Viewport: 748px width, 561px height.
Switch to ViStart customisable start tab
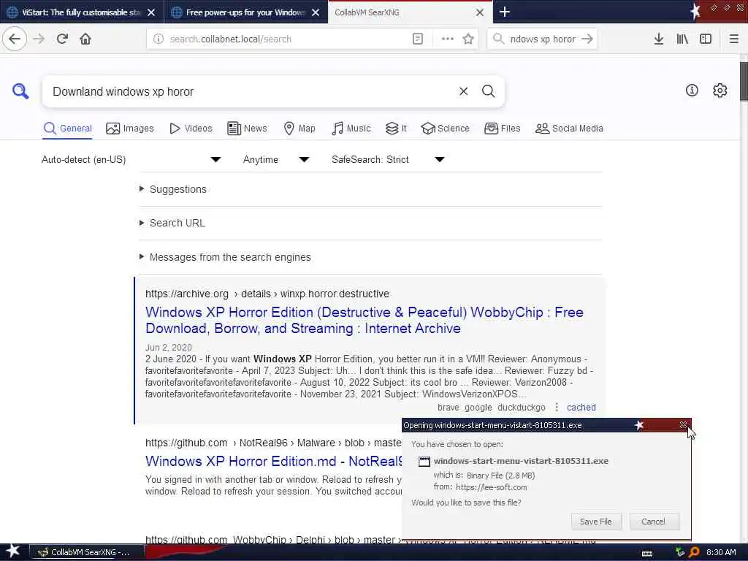tap(82, 12)
